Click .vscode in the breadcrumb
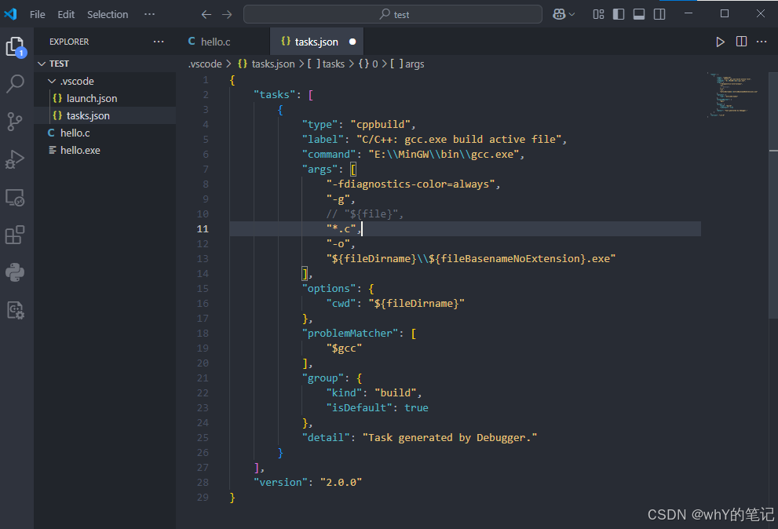Image resolution: width=778 pixels, height=529 pixels. pos(205,64)
